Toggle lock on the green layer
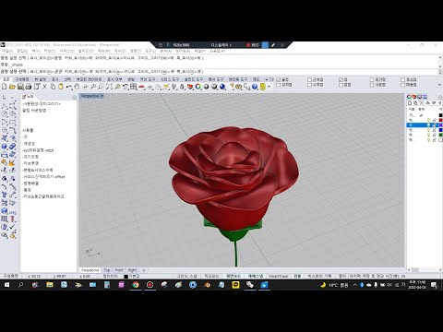Viewport: 443px width, 332px height. coord(435,135)
